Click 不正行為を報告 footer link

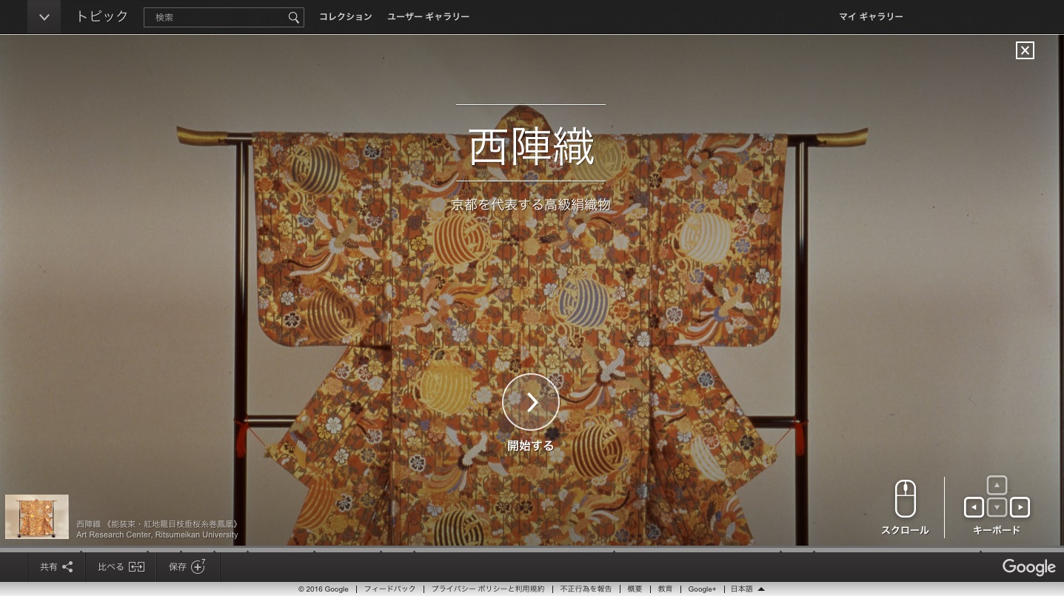coord(586,589)
